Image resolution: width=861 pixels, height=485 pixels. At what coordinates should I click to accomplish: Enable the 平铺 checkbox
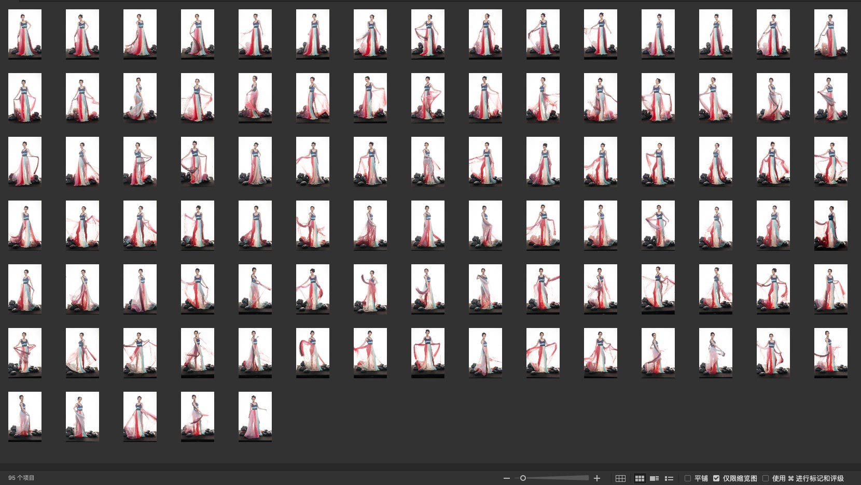coord(688,478)
